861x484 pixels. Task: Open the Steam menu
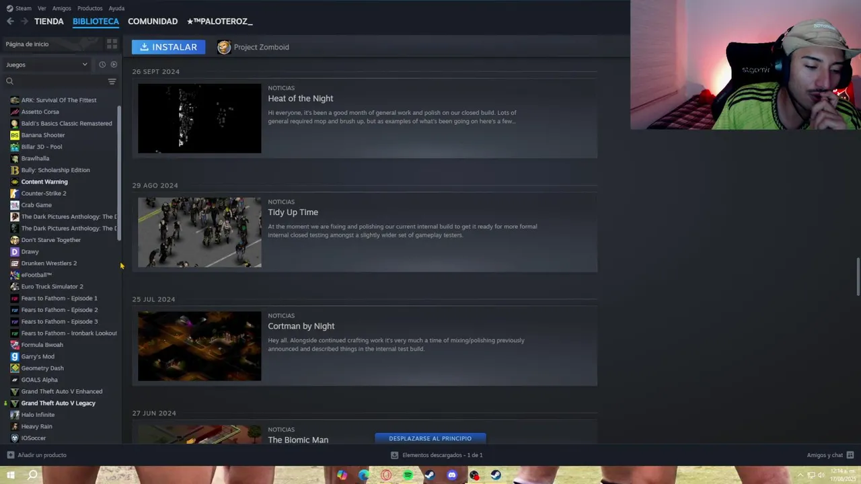[24, 8]
